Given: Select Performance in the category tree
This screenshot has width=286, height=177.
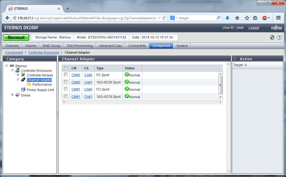Looking at the screenshot, I should [42, 85].
